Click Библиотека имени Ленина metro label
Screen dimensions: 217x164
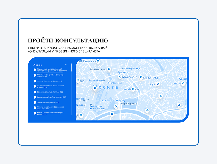[x=97, y=107]
